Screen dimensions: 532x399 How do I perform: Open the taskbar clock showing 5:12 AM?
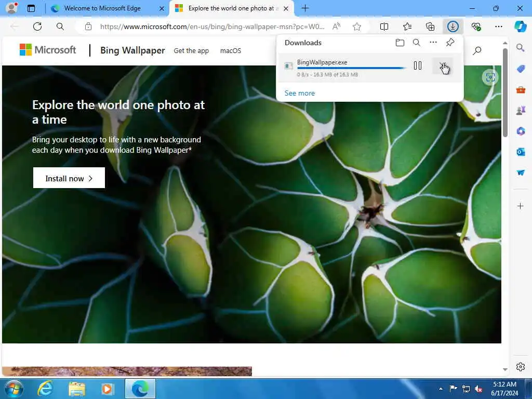click(x=504, y=389)
